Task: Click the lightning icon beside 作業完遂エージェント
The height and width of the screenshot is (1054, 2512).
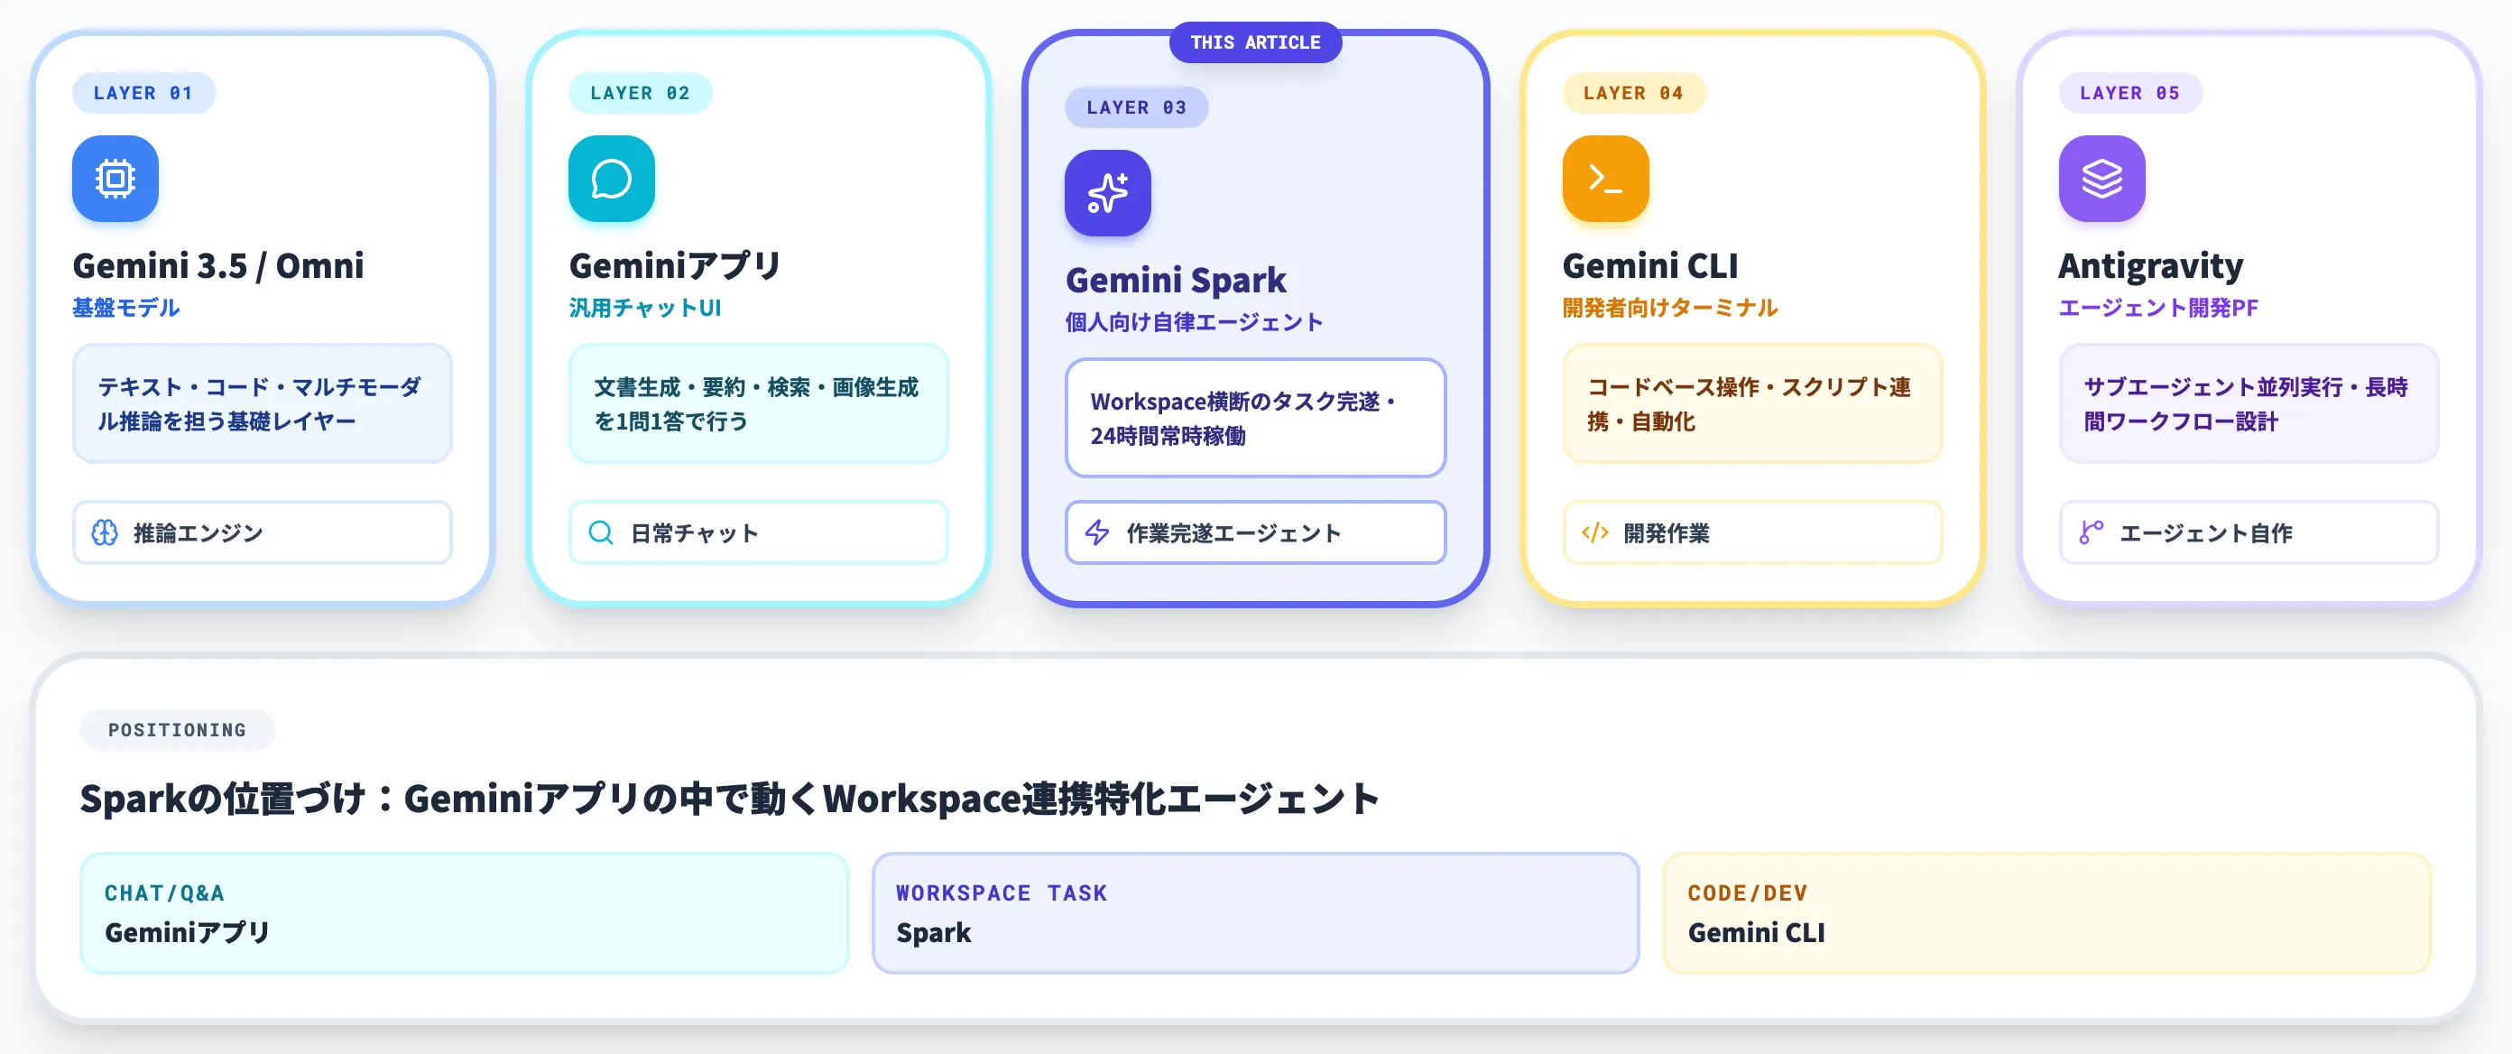Action: click(1097, 532)
